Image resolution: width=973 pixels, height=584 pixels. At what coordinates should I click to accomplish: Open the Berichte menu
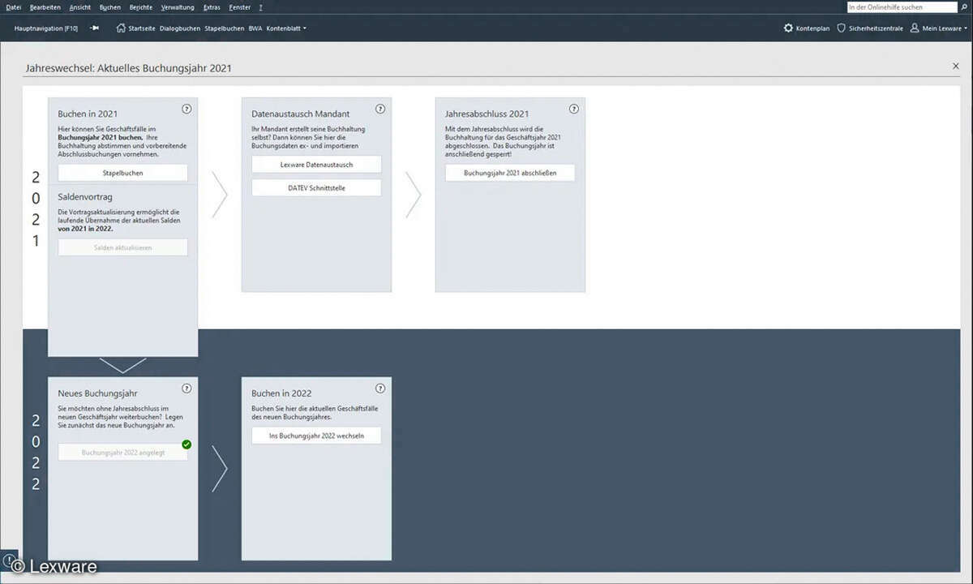[141, 7]
